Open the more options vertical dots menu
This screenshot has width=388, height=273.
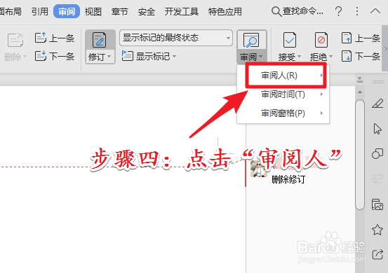357,11
